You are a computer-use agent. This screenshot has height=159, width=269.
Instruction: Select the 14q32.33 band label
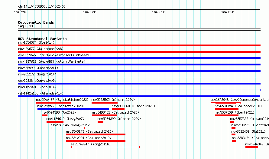pos(25,26)
